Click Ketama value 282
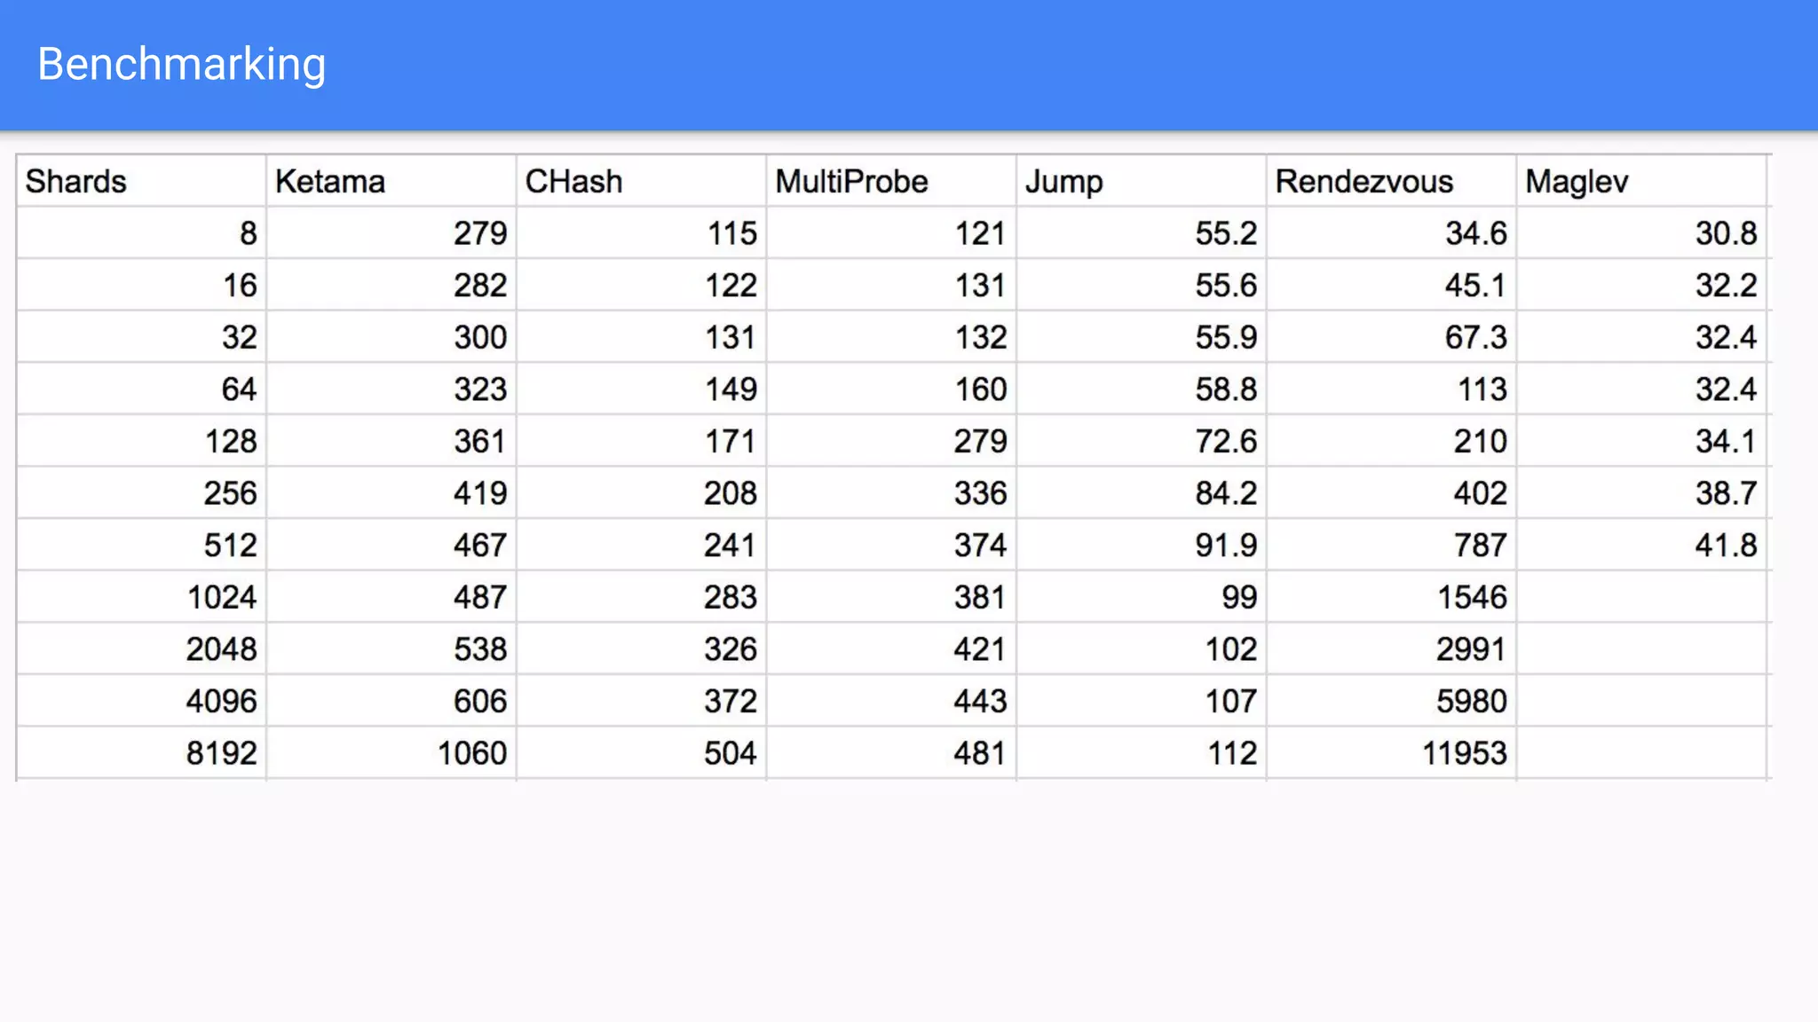This screenshot has height=1022, width=1818. [x=391, y=285]
